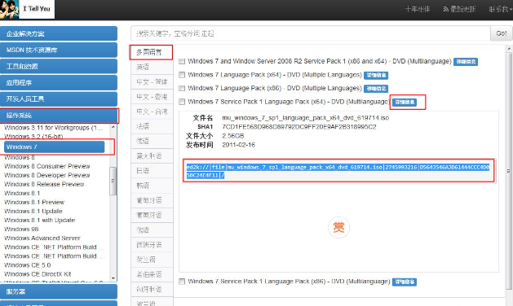
Task: Select Windows 8 Consumer Preview
Action: tap(46, 166)
